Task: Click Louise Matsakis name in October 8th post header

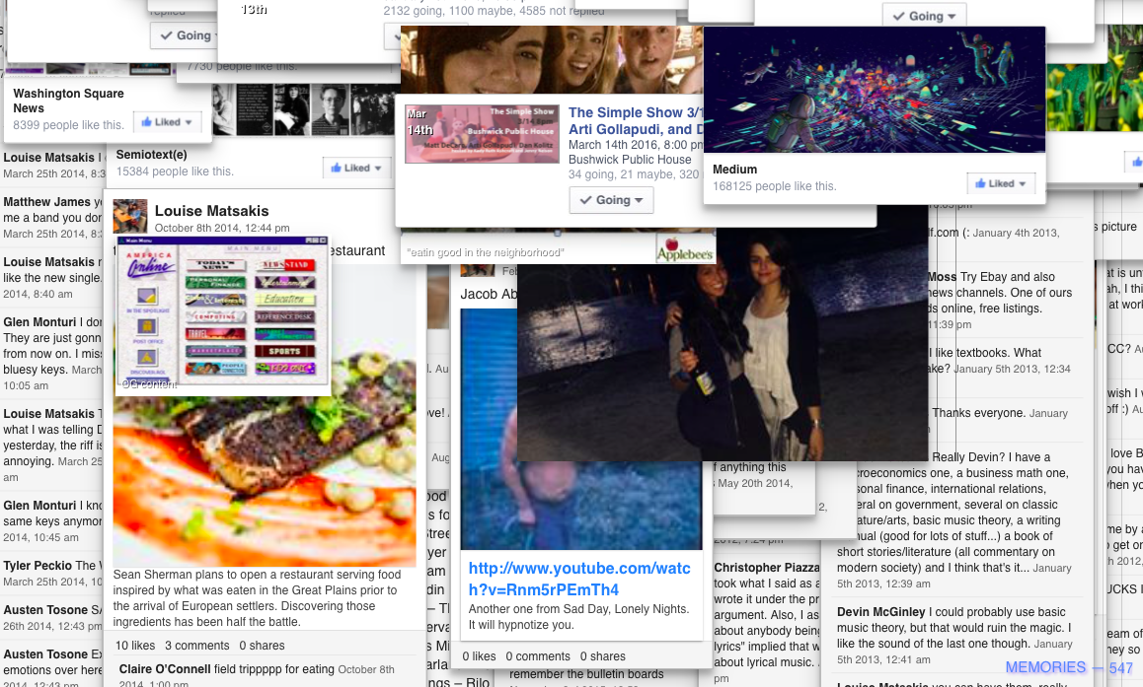Action: tap(211, 211)
